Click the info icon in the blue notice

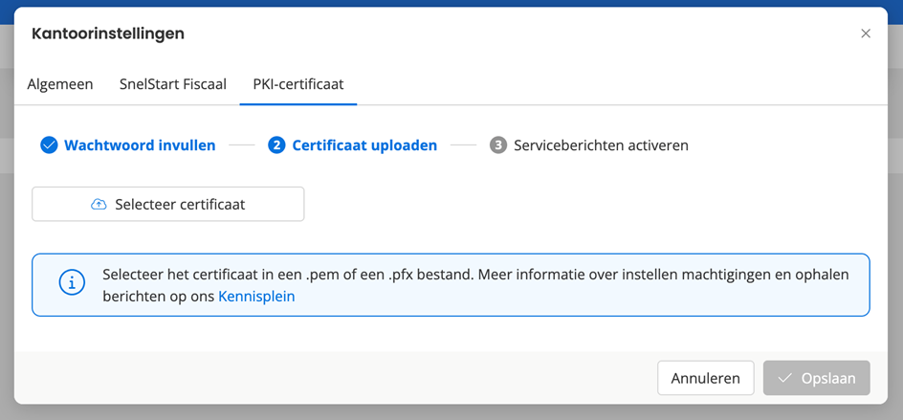tap(72, 284)
